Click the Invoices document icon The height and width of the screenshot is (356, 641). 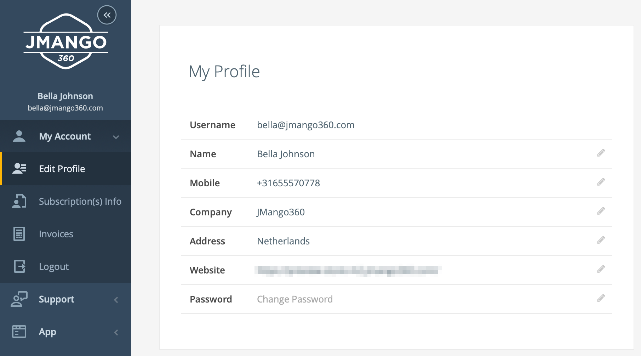pyautogui.click(x=19, y=234)
